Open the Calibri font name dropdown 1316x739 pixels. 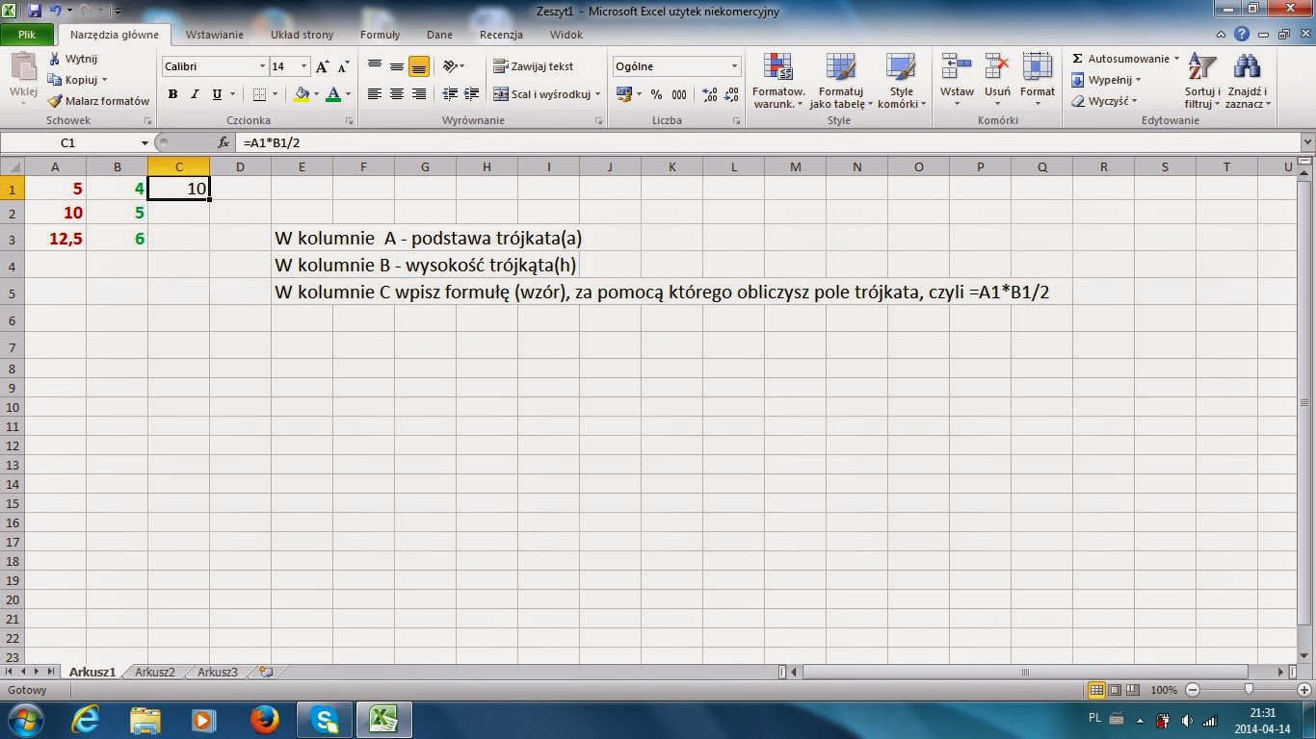click(x=262, y=66)
